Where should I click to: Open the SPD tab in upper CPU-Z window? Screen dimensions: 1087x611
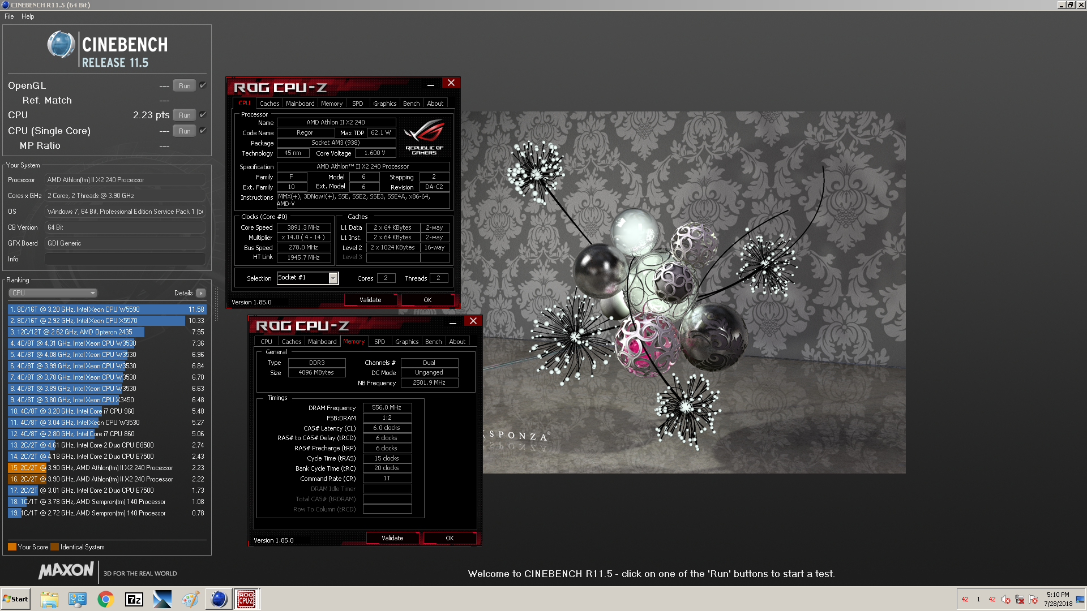[358, 104]
